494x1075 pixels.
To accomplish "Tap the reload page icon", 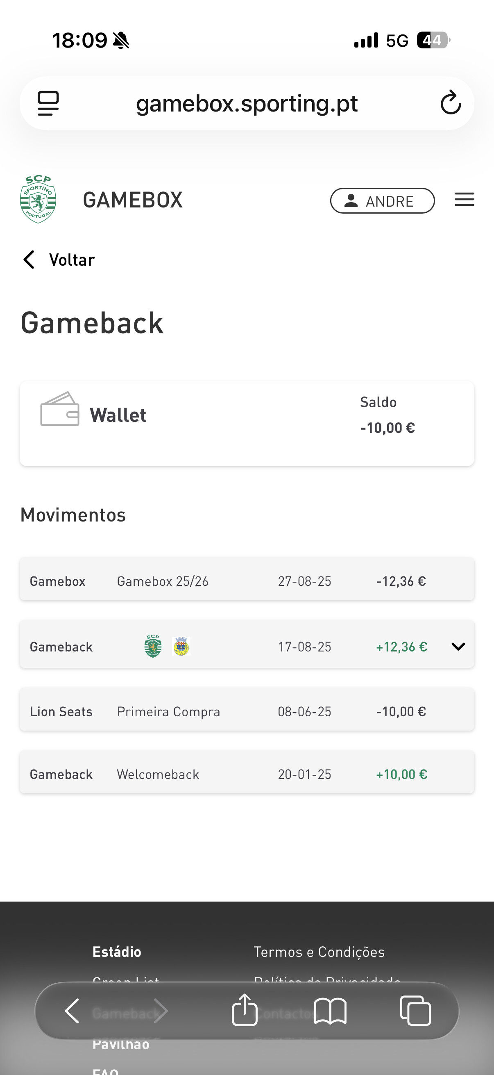I will [x=450, y=103].
